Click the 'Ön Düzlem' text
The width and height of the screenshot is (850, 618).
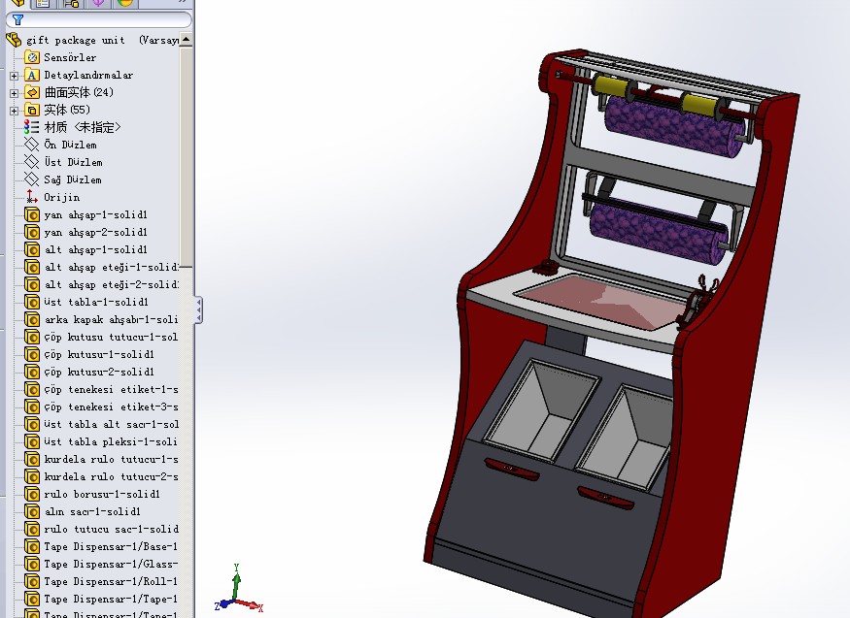pyautogui.click(x=71, y=145)
